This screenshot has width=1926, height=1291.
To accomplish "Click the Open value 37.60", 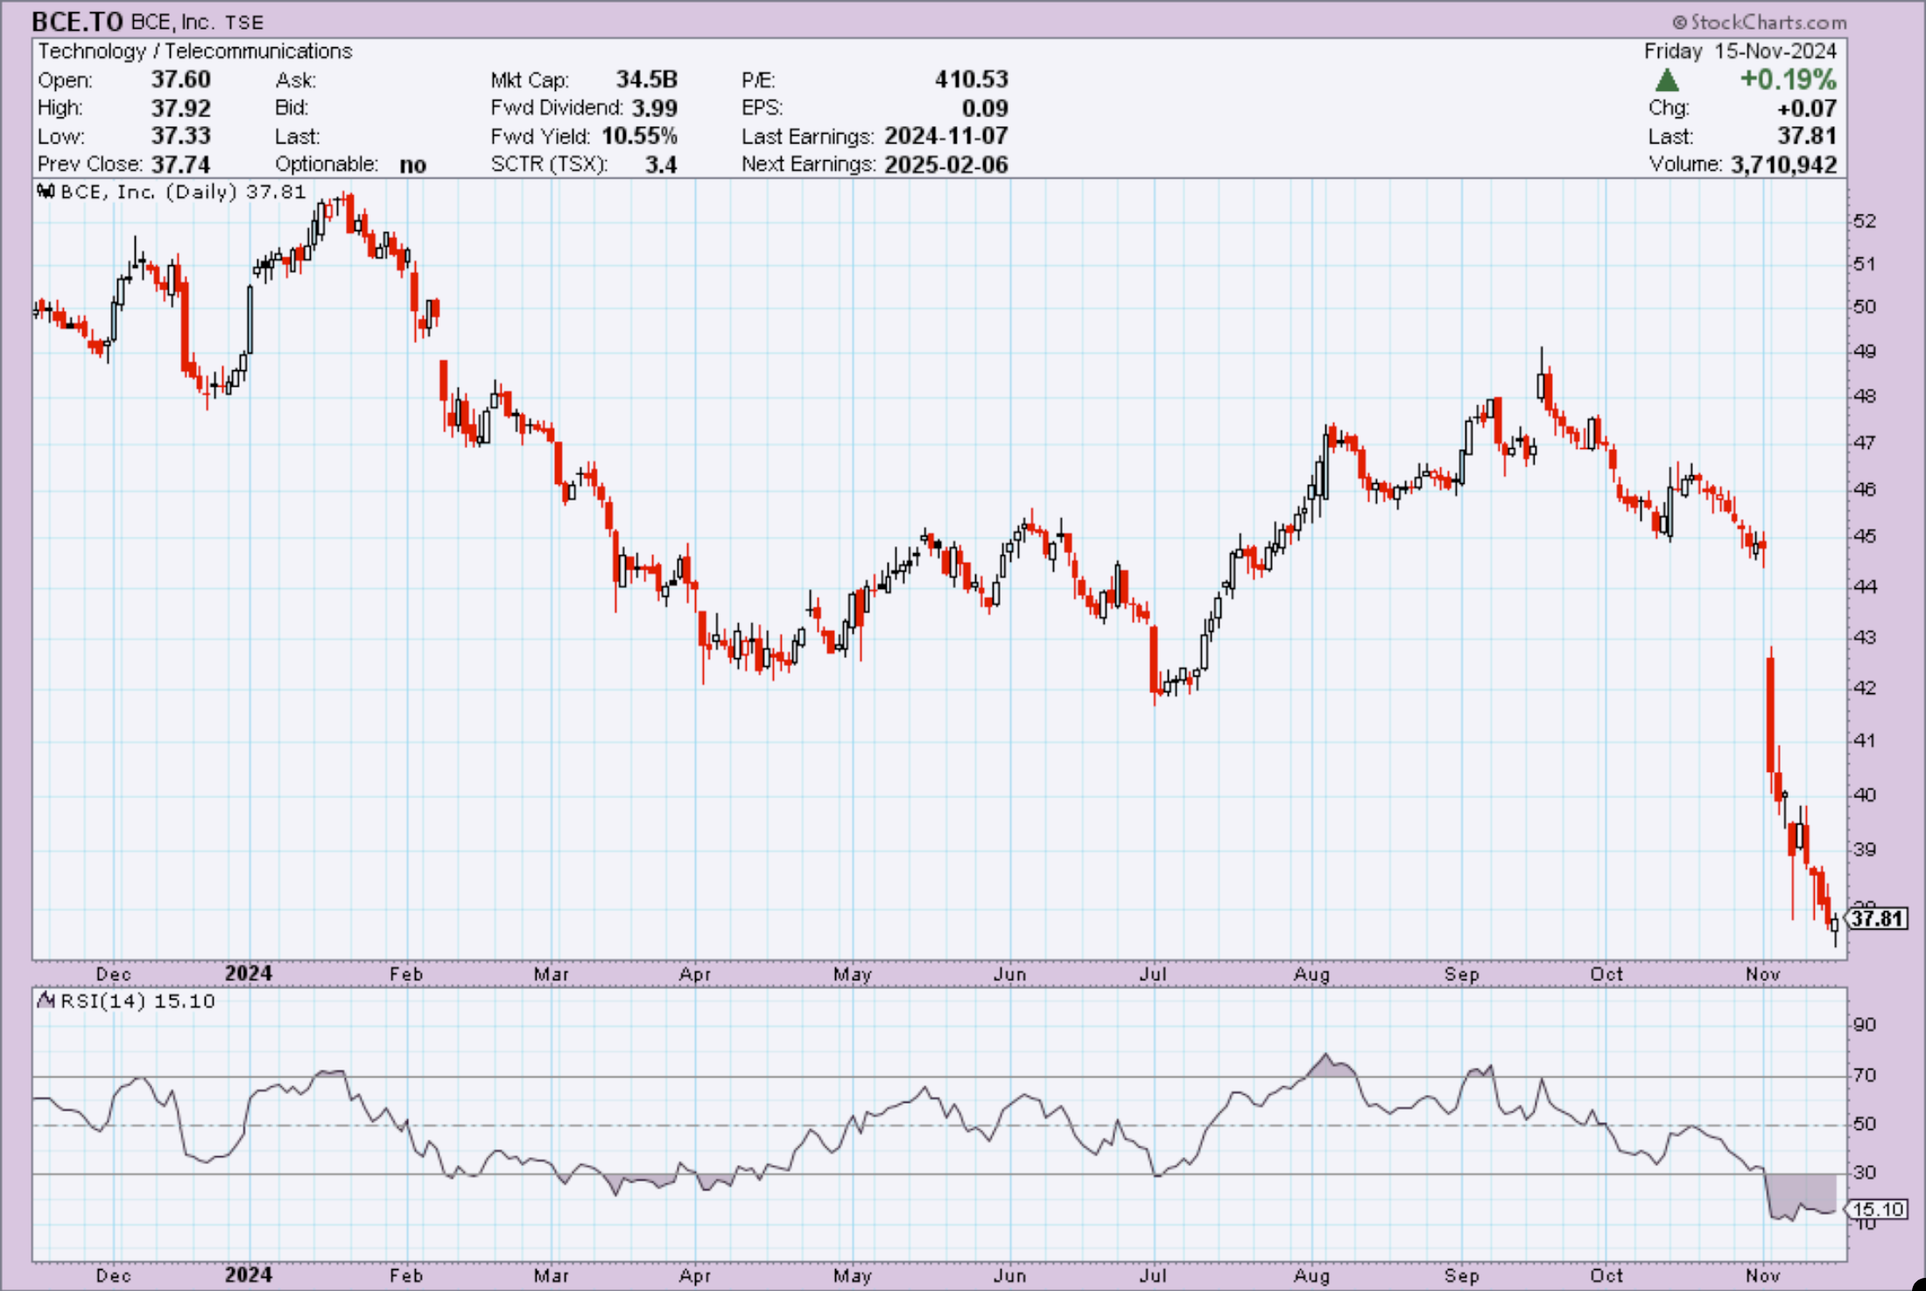I will tap(180, 80).
